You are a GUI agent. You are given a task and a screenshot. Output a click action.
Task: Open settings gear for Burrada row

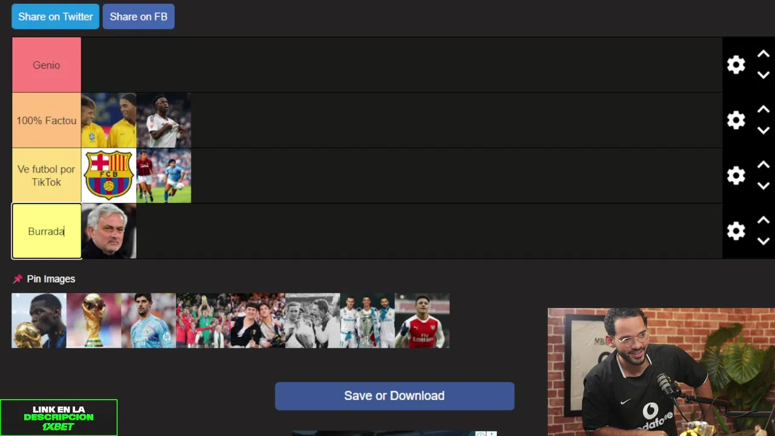(x=736, y=231)
